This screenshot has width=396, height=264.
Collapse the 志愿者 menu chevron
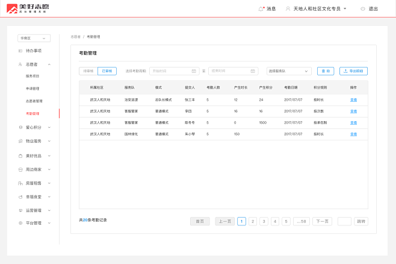click(x=49, y=64)
